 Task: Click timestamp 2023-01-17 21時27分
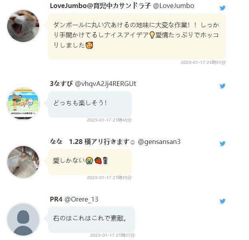point(112,235)
